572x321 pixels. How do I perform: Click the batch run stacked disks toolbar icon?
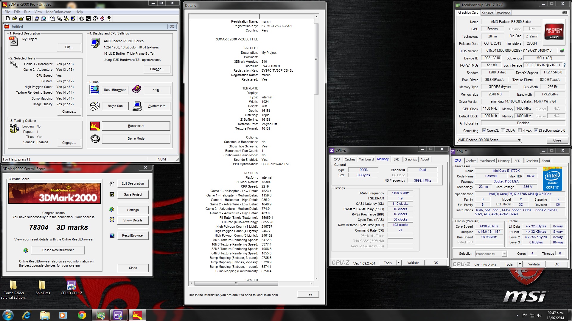click(x=95, y=18)
